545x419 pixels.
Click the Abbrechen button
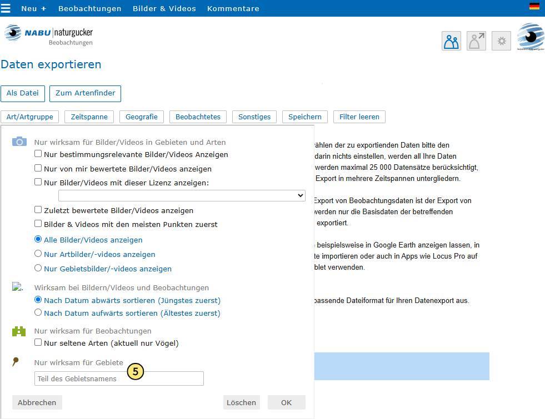coord(37,402)
